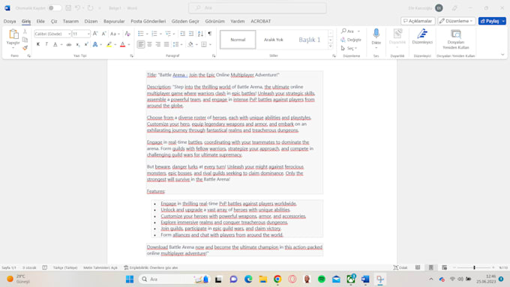Justify paragraph text

166,44
